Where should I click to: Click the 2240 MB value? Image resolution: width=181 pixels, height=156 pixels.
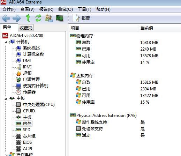148,49
